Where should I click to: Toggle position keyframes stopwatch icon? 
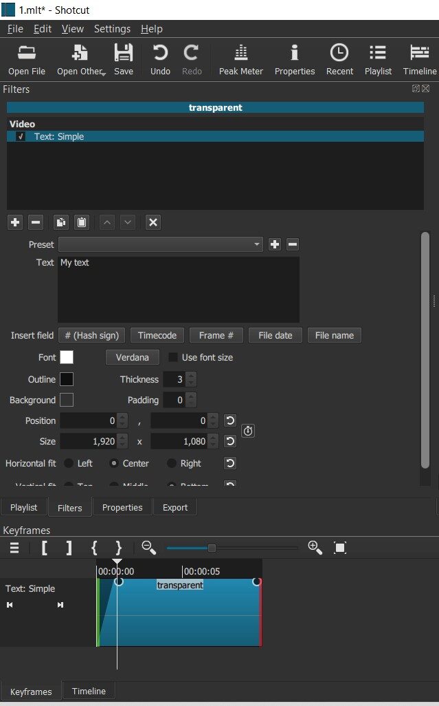pos(249,431)
